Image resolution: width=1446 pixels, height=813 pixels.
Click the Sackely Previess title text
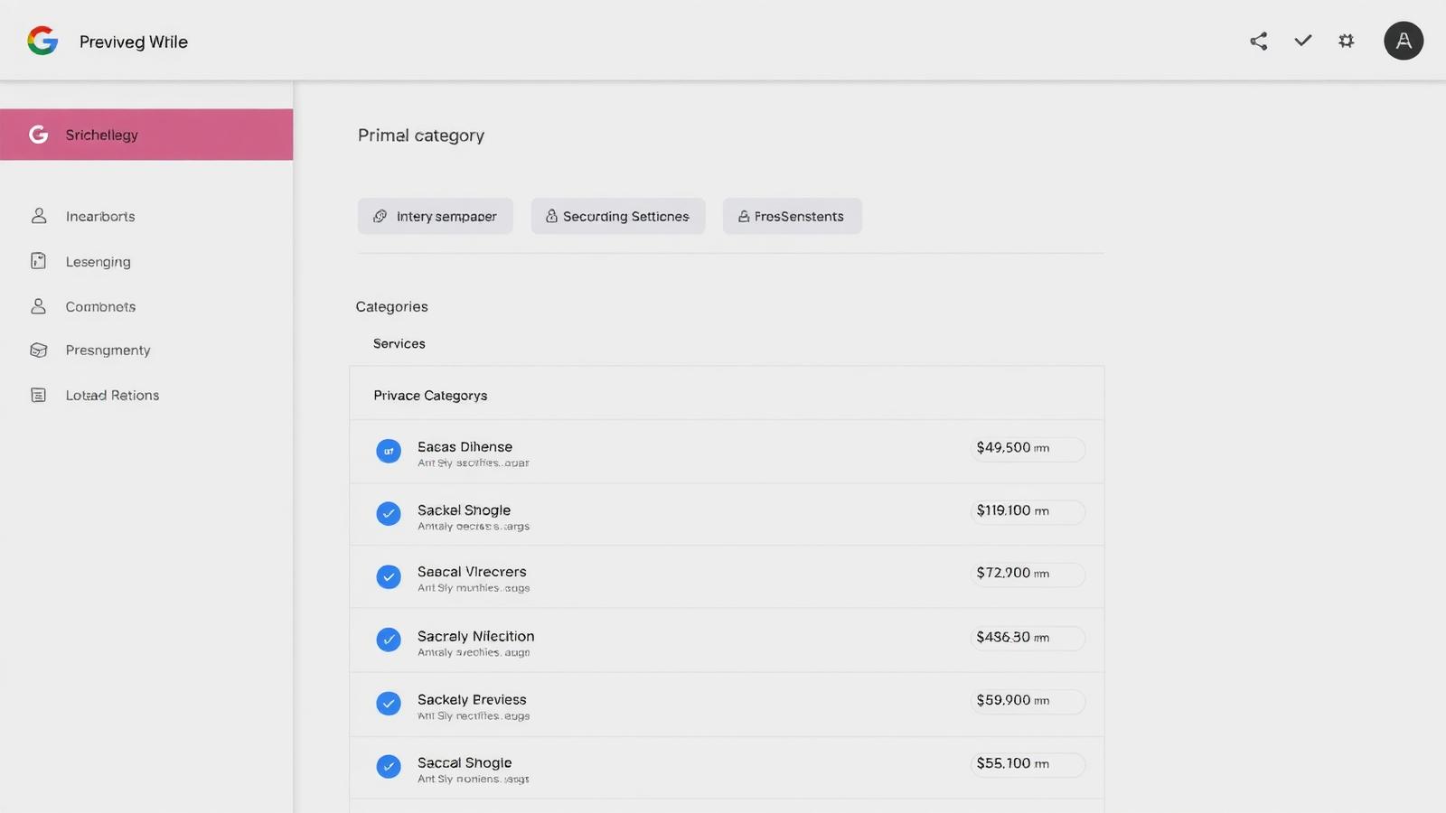click(x=472, y=699)
